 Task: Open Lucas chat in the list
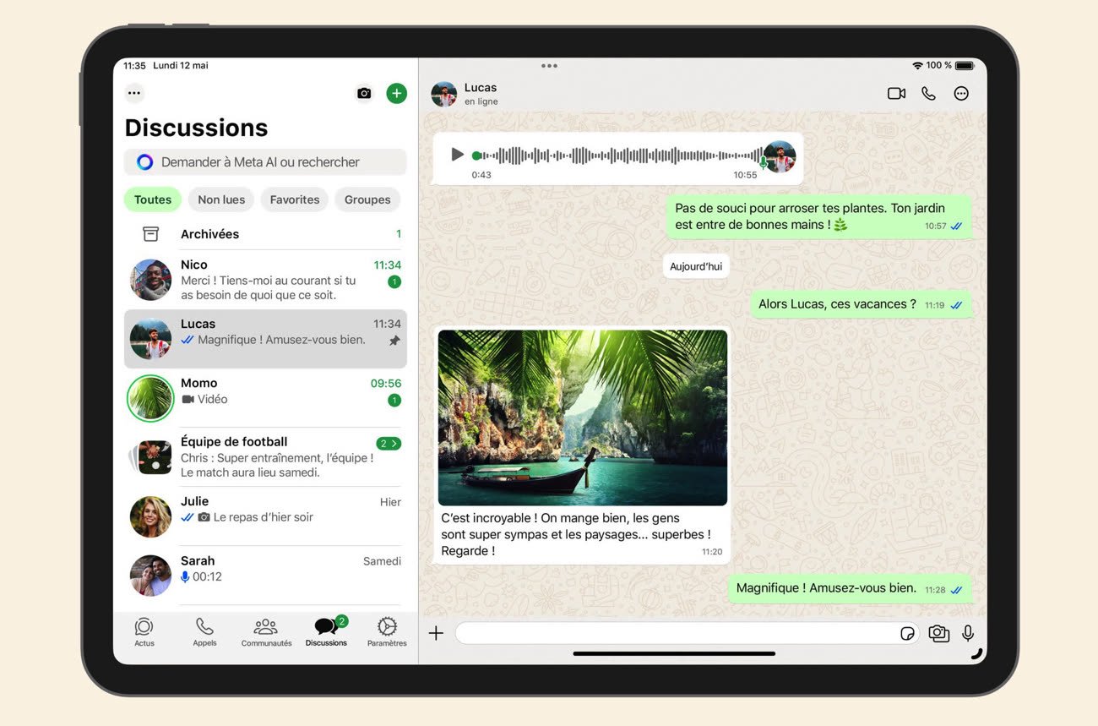265,339
